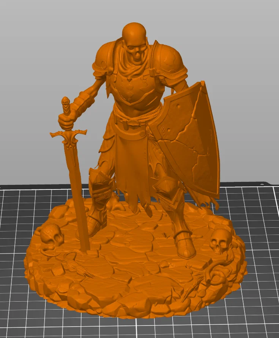The width and height of the screenshot is (279, 338).
Task: Select the skeleton knight's skull head
Action: tap(134, 43)
